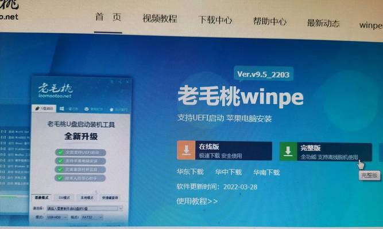Download the 在线版 online version

click(225, 151)
